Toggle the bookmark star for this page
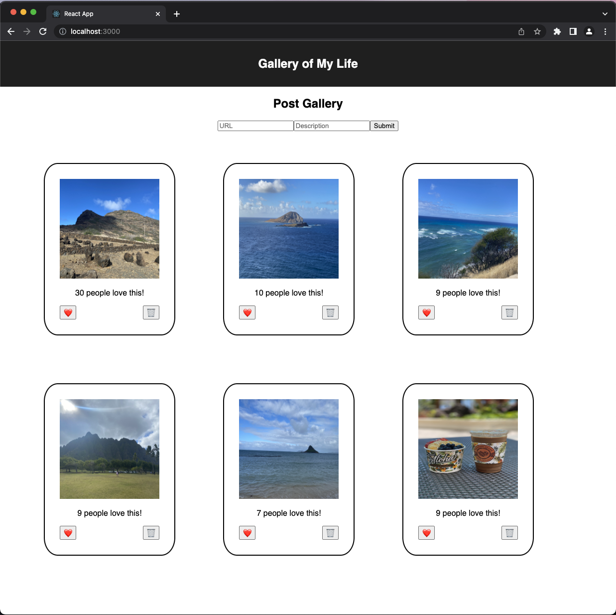616x615 pixels. 537,31
